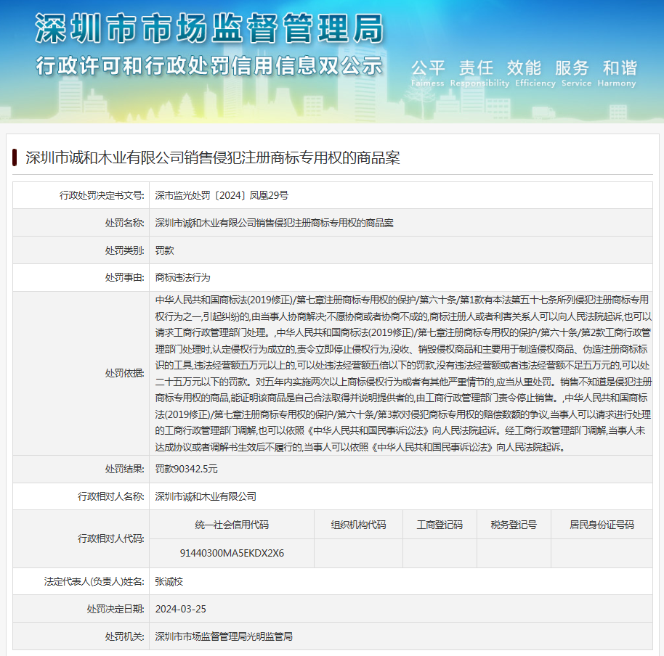Click the label 行政处罚决定书文号

tap(102, 195)
